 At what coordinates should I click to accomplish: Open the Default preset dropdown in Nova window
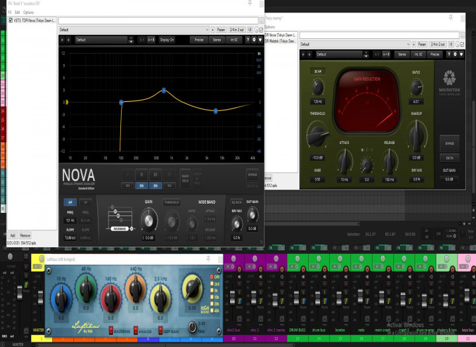(x=132, y=30)
